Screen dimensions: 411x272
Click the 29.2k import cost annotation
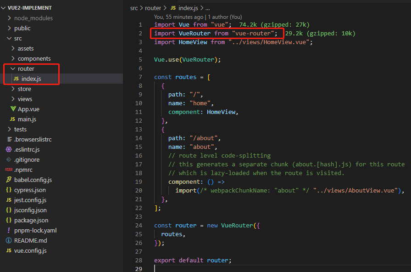pos(320,34)
